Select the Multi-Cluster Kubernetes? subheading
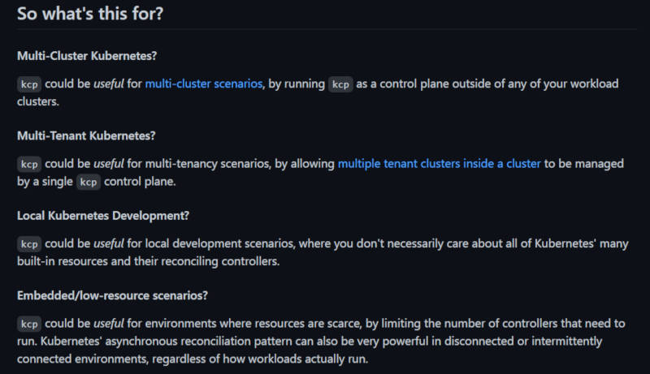Image resolution: width=650 pixels, height=374 pixels. [87, 56]
